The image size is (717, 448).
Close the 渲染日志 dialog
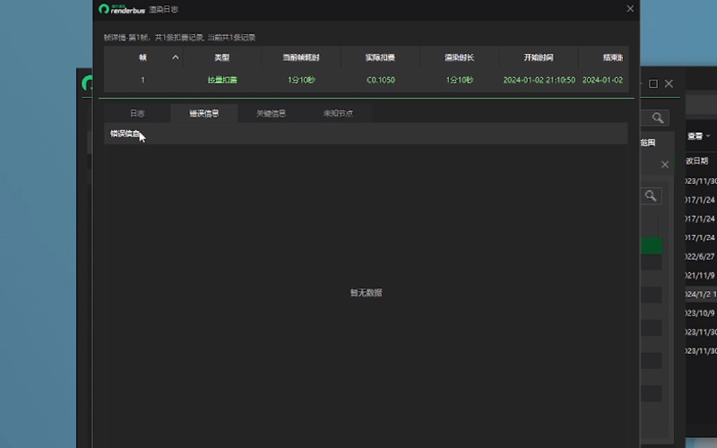coord(630,9)
